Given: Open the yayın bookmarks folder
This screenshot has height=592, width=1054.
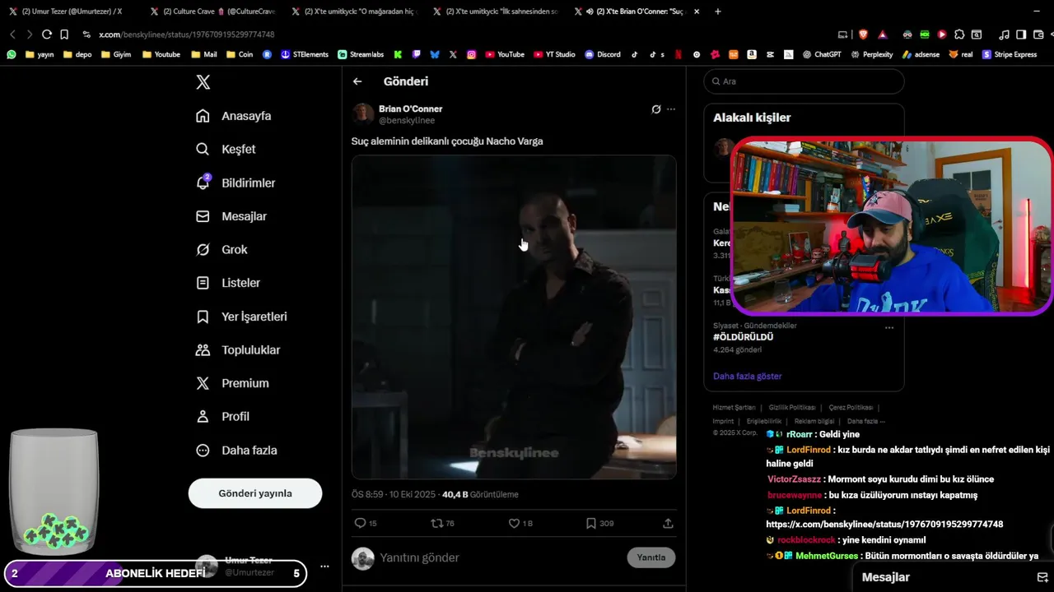Looking at the screenshot, I should (40, 54).
